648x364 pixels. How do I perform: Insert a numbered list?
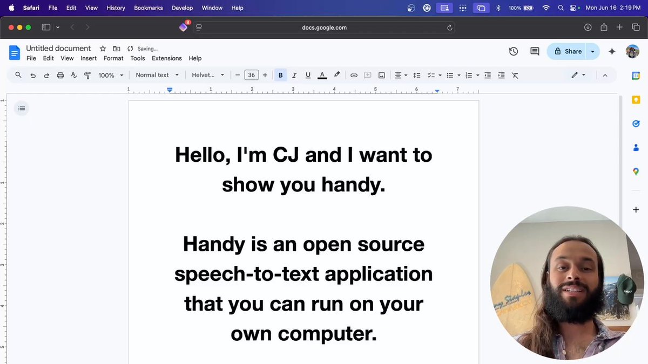point(469,75)
